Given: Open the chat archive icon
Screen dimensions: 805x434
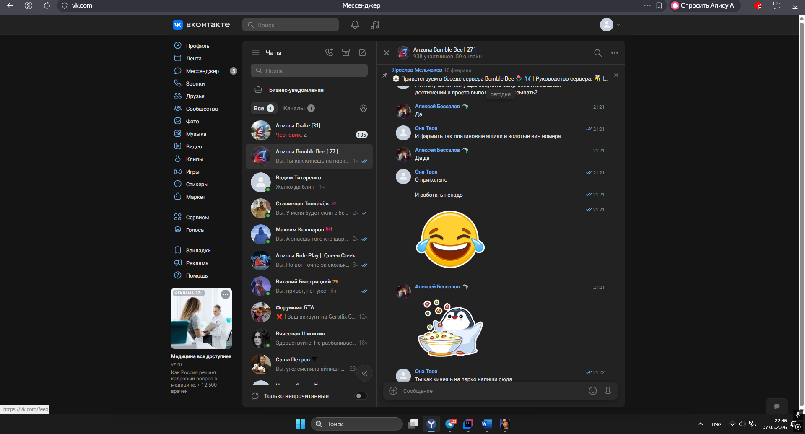Looking at the screenshot, I should [346, 52].
